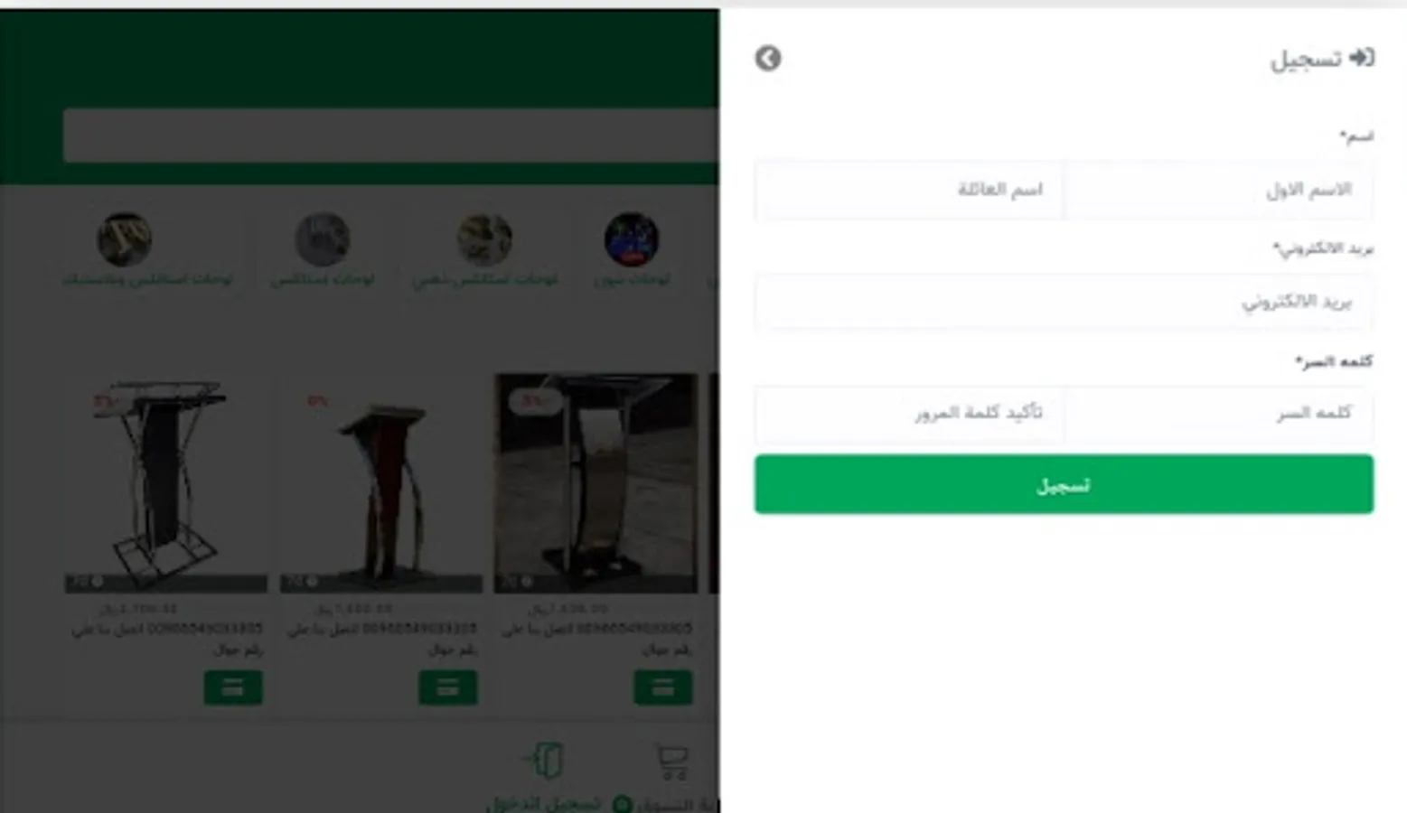This screenshot has width=1407, height=813.
Task: Open the stainless signs category circle
Action: (323, 239)
